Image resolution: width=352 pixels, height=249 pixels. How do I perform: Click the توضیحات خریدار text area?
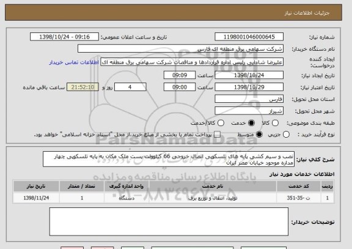coord(169,221)
